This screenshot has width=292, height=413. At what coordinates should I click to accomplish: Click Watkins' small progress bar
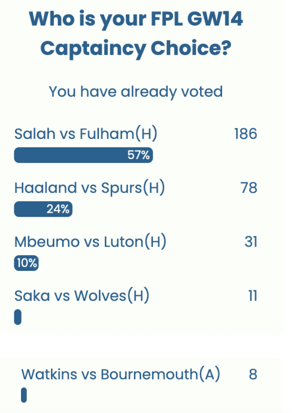[x=25, y=395]
